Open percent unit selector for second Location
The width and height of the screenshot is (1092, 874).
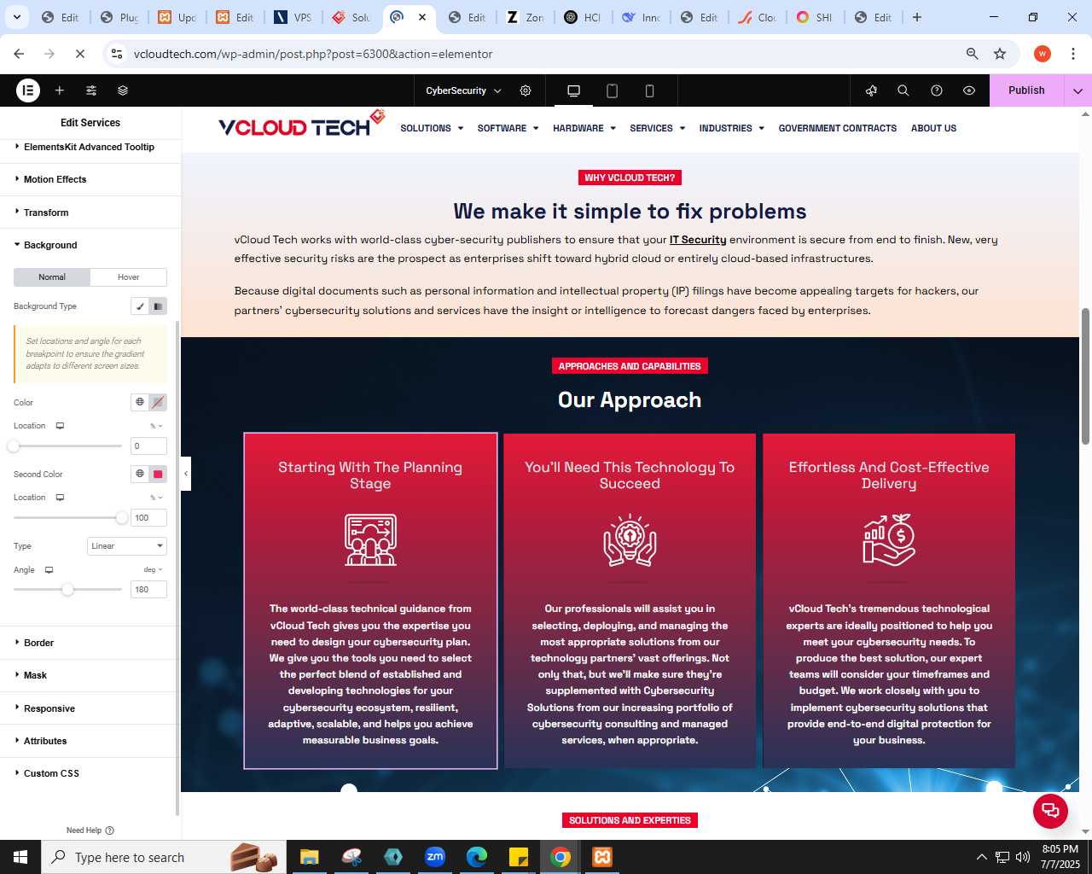156,498
